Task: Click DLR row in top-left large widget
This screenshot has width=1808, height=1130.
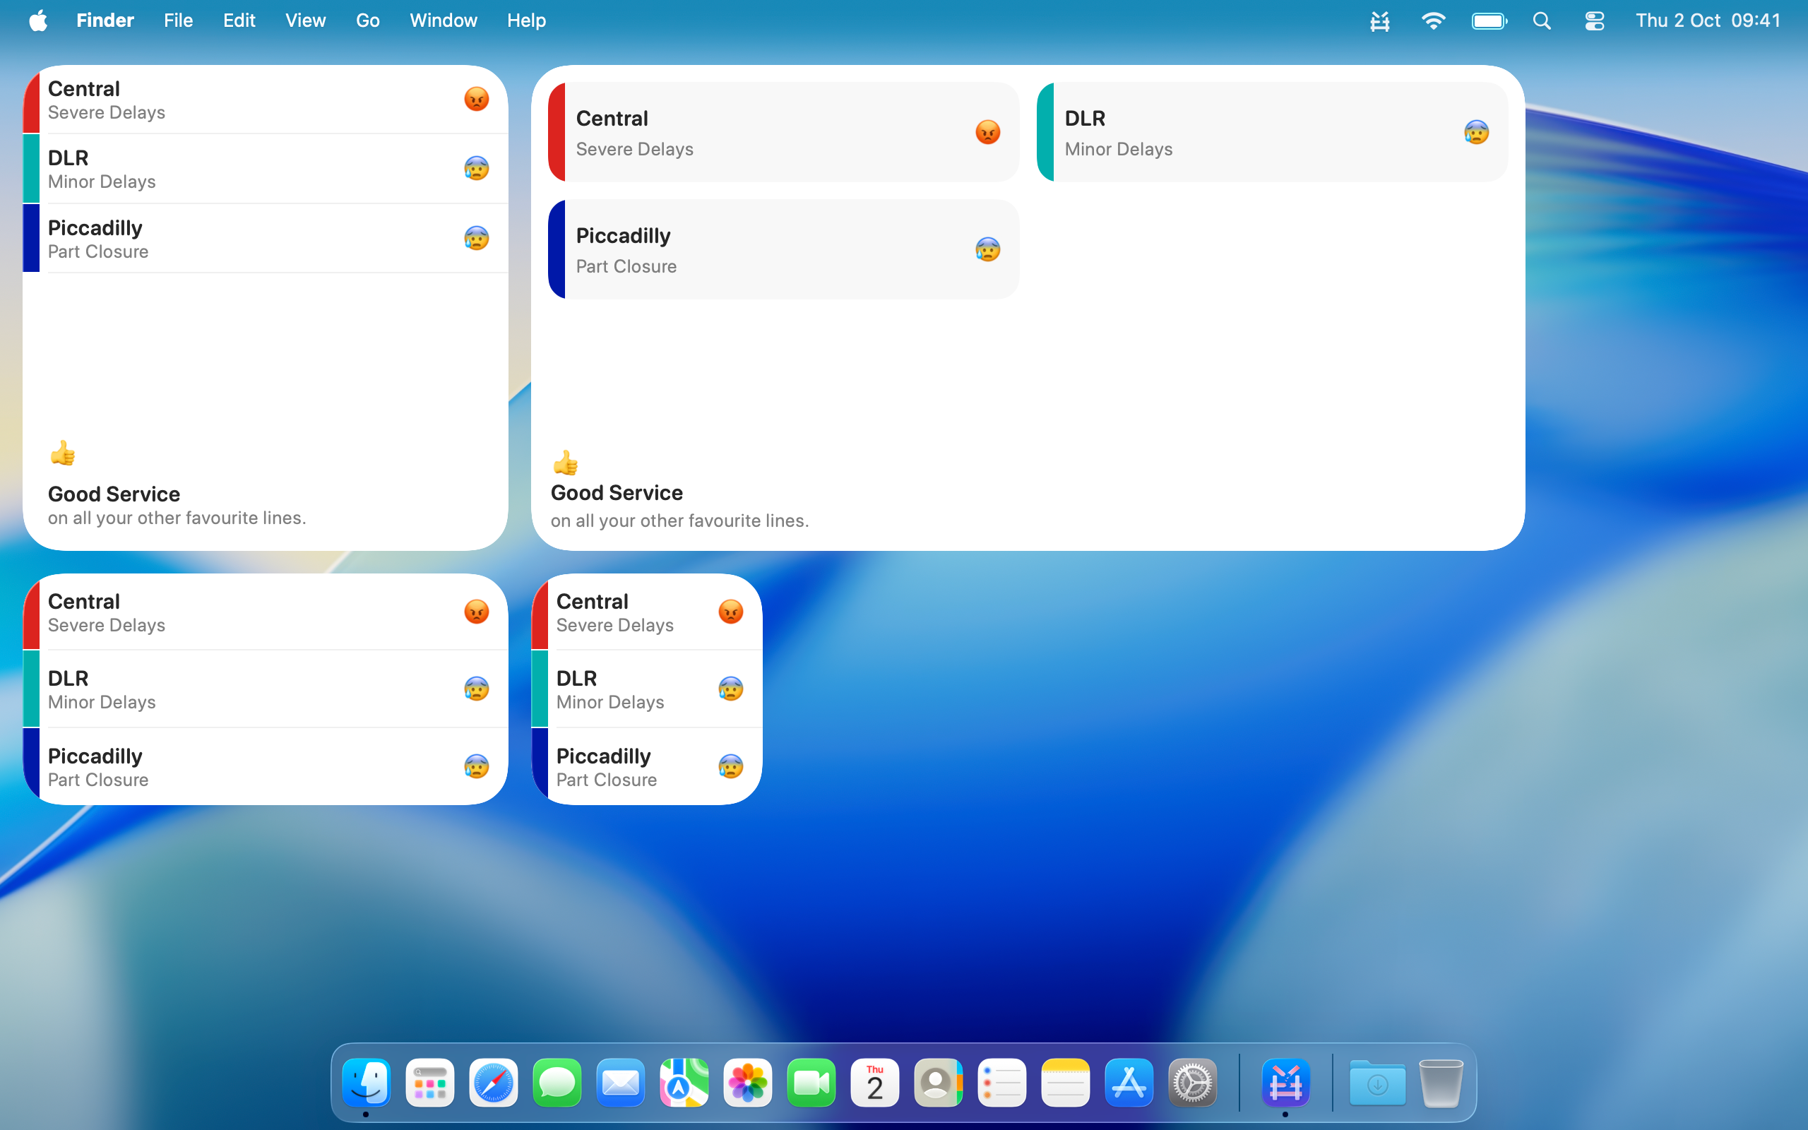Action: click(x=266, y=169)
